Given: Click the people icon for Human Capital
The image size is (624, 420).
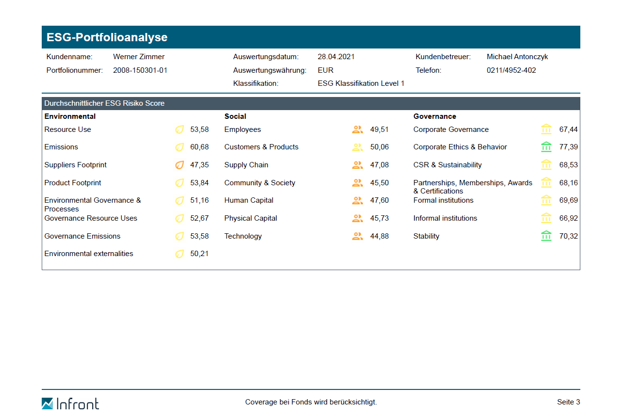Looking at the screenshot, I should click(358, 200).
